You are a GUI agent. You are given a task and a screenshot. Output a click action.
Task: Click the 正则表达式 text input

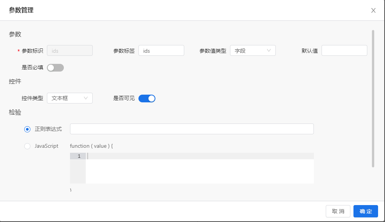click(192, 129)
